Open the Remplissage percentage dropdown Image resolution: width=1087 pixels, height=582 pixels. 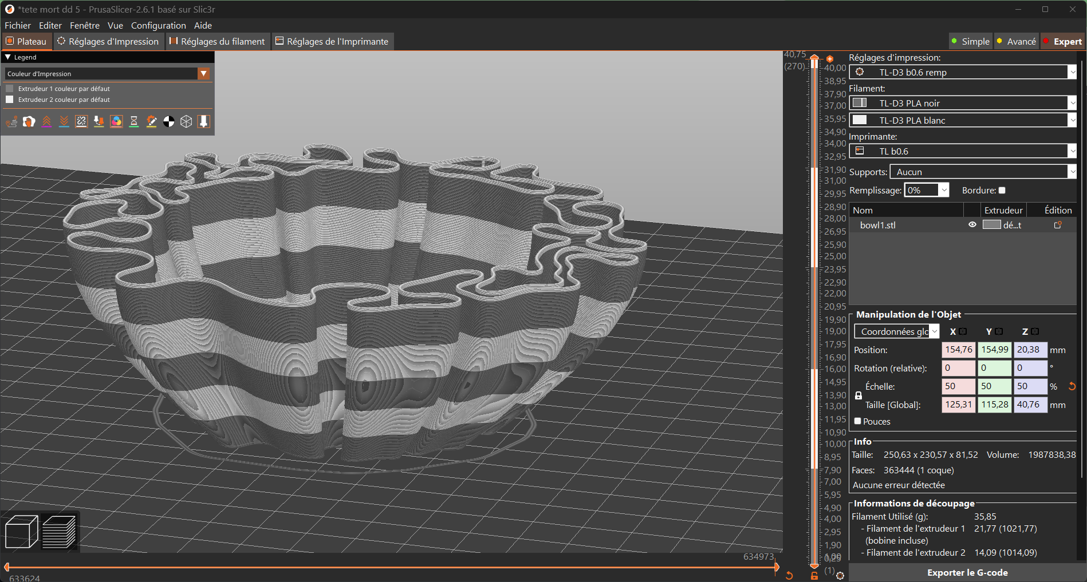943,190
